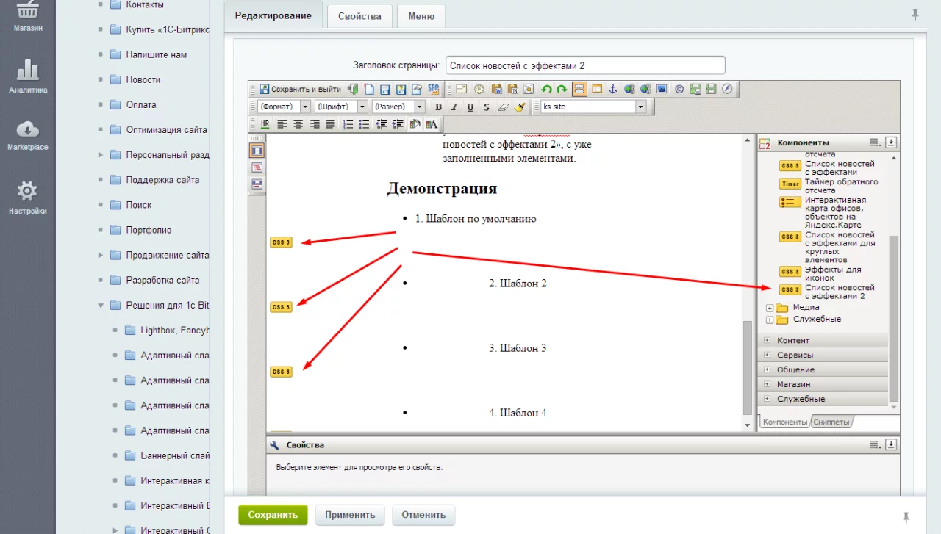Image resolution: width=941 pixels, height=534 pixels.
Task: Click the numbered list icon
Action: pyautogui.click(x=348, y=124)
